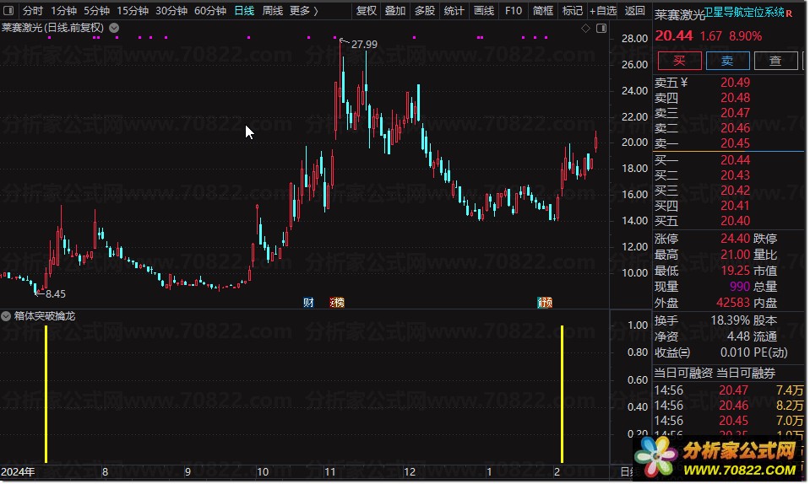This screenshot has height=484, width=810.
Task: Select the 60分钟 period tab
Action: [x=210, y=10]
